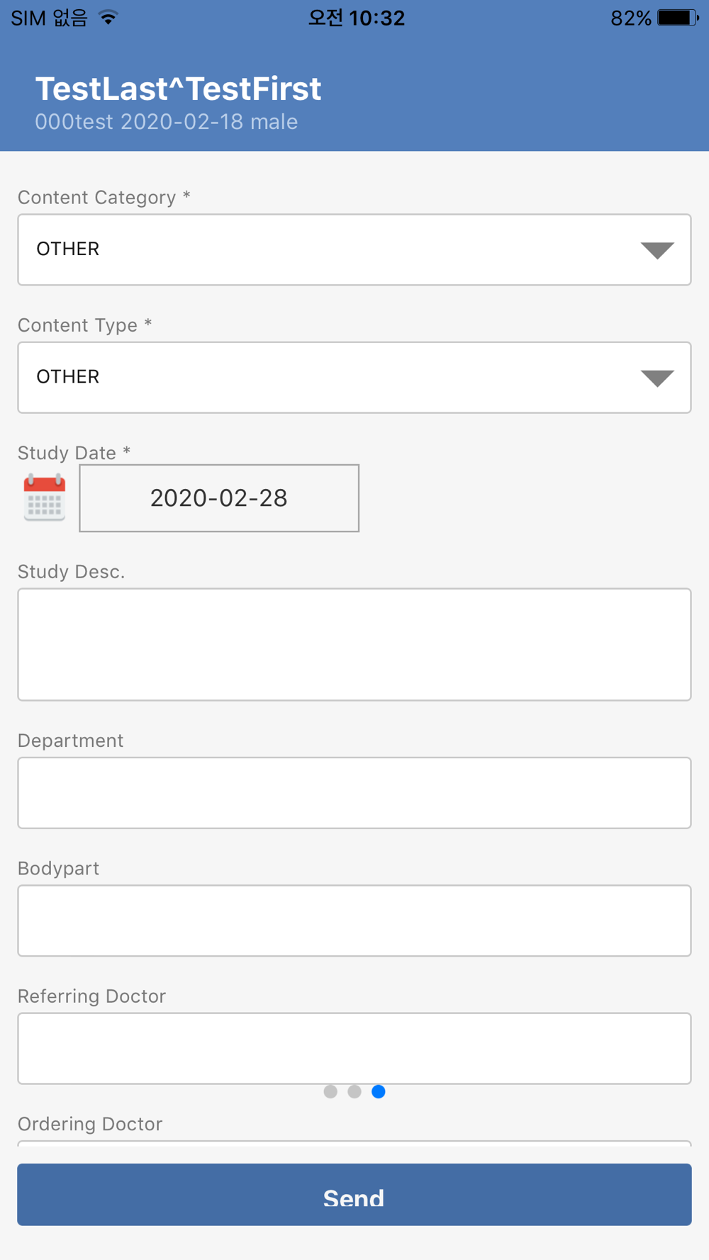This screenshot has height=1260, width=709.
Task: Select the Content Type OTHER field
Action: point(319,377)
